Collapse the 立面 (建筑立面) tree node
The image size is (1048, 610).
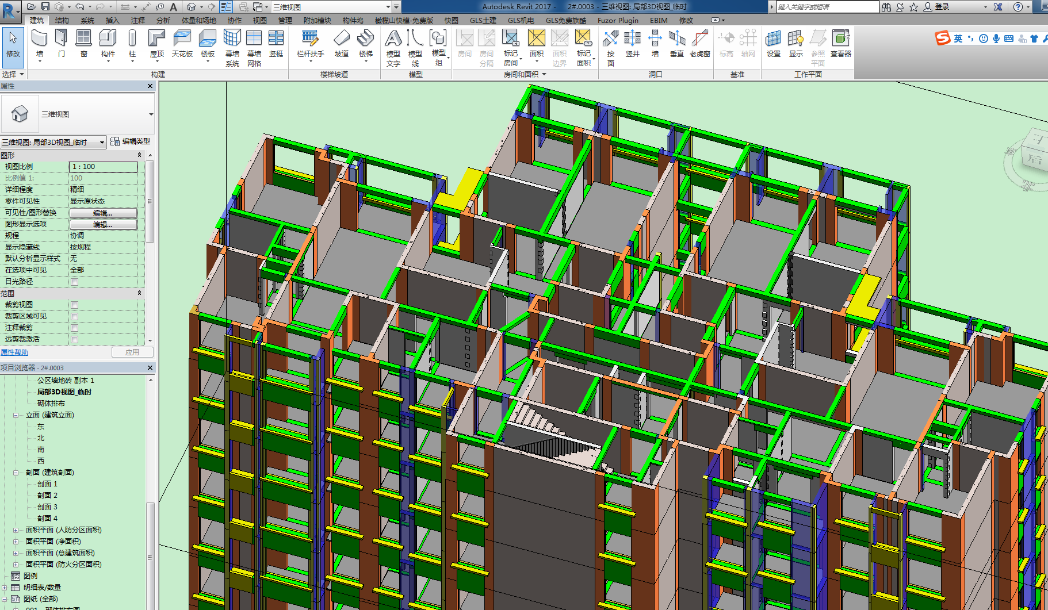pyautogui.click(x=16, y=415)
